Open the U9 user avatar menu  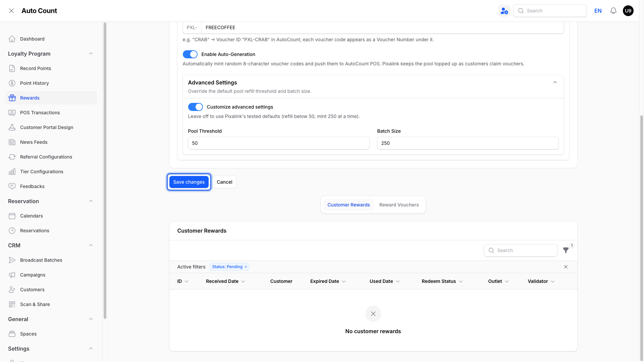[628, 11]
